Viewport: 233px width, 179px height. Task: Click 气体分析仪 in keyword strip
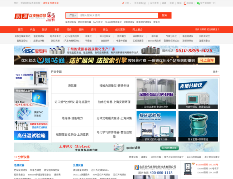tap(171, 36)
